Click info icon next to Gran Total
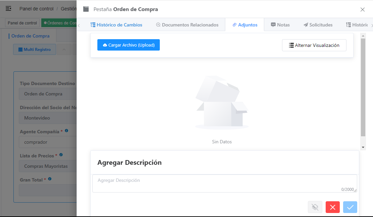This screenshot has height=217, width=373. (50, 179)
